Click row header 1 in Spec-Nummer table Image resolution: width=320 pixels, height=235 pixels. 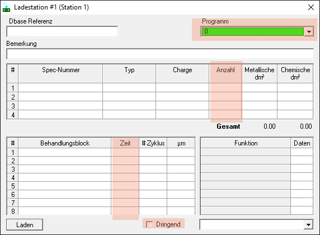pyautogui.click(x=13, y=88)
